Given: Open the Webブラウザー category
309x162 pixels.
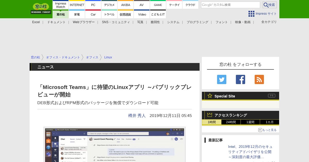Looking at the screenshot, I should [84, 22].
